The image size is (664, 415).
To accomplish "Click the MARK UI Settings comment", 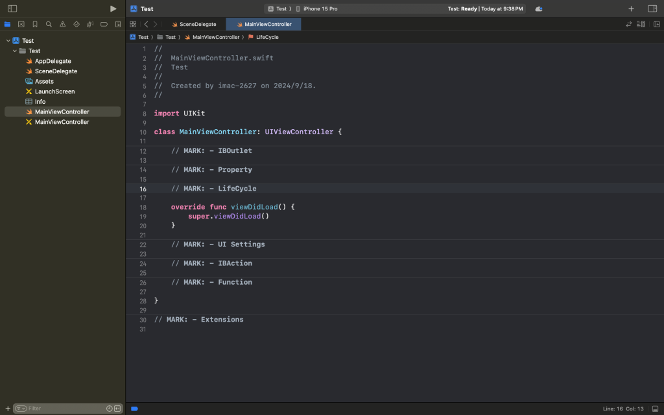I will 218,244.
